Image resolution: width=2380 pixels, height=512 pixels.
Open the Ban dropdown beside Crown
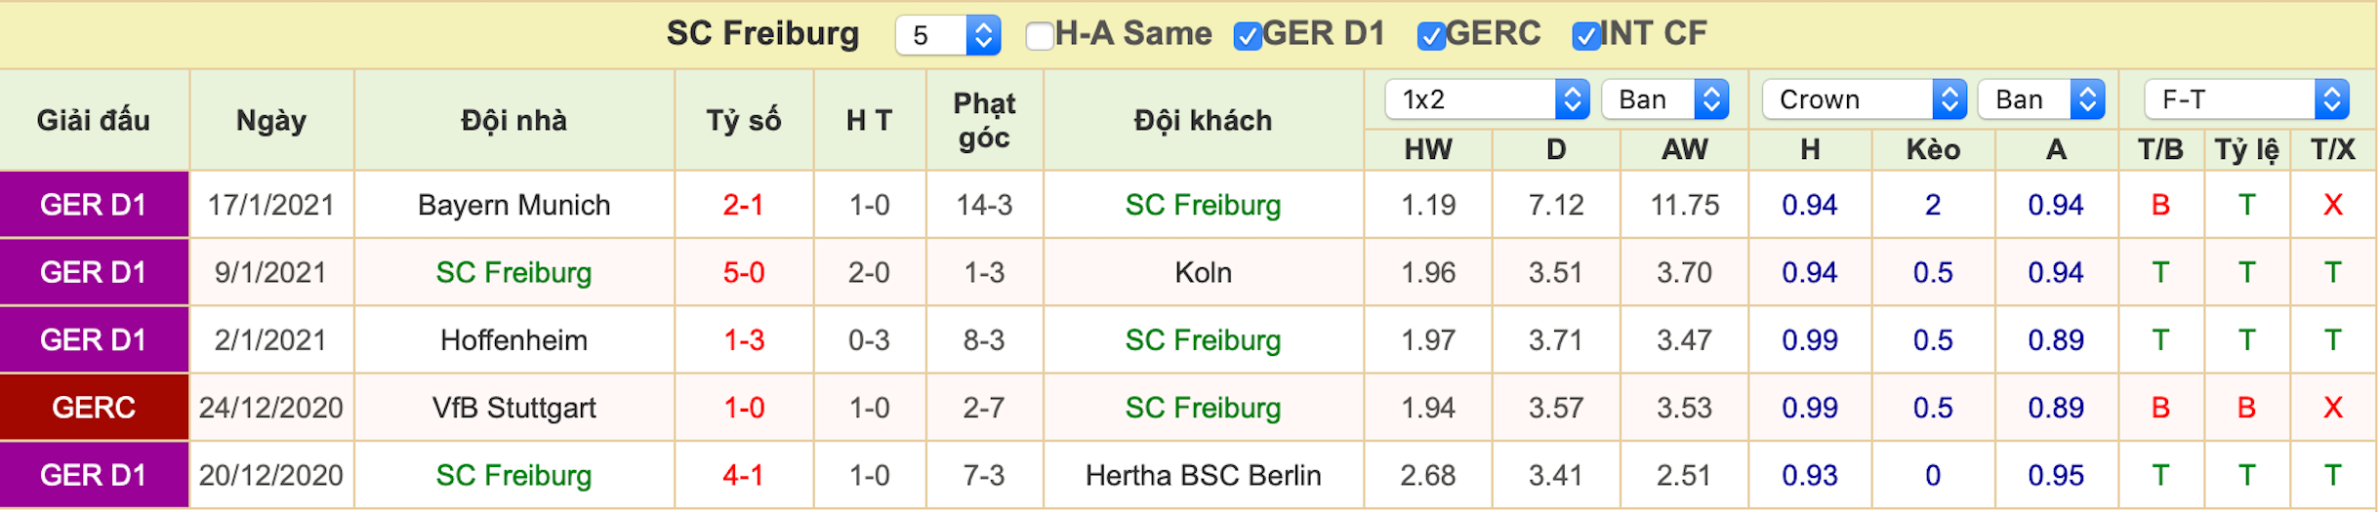click(x=2041, y=99)
